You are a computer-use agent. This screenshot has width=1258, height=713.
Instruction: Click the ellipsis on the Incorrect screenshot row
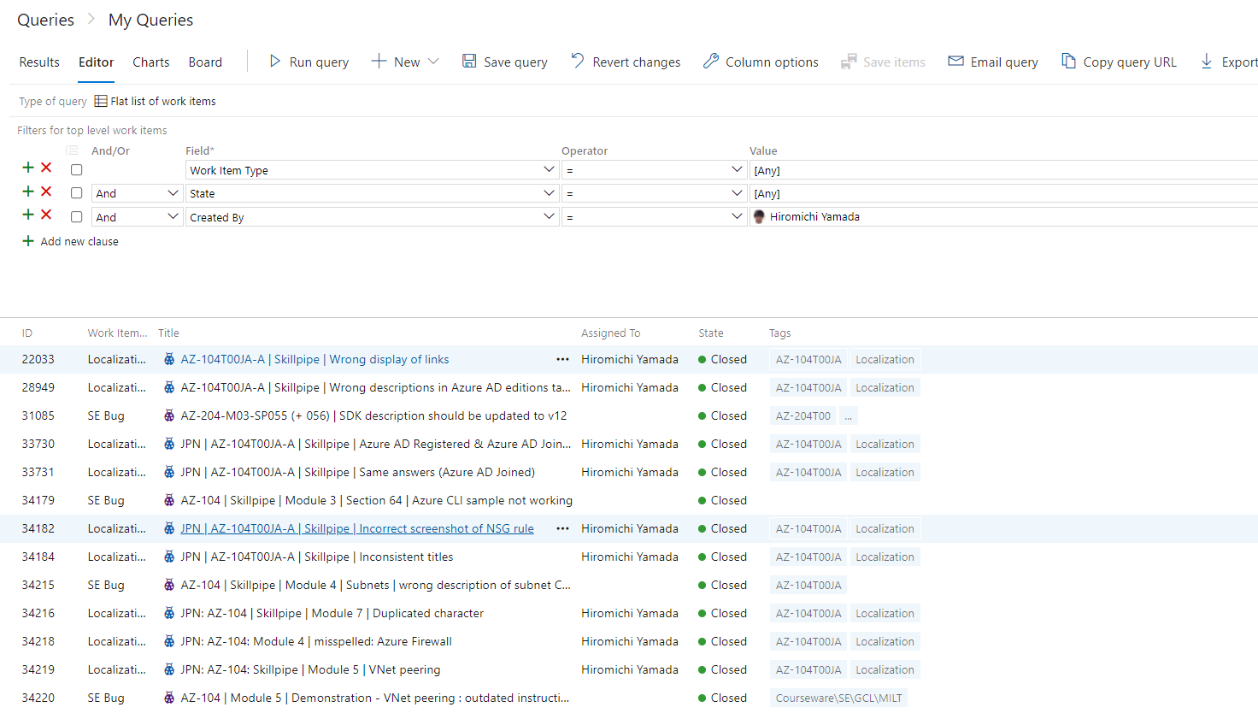coord(562,528)
